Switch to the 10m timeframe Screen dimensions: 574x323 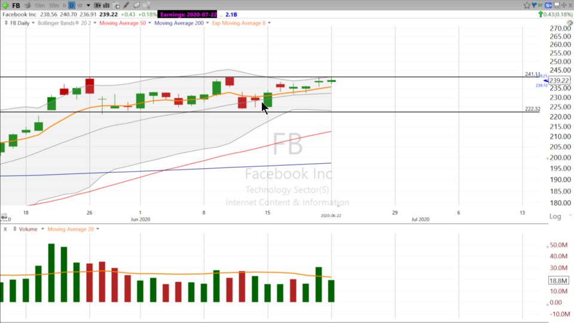pyautogui.click(x=39, y=5)
